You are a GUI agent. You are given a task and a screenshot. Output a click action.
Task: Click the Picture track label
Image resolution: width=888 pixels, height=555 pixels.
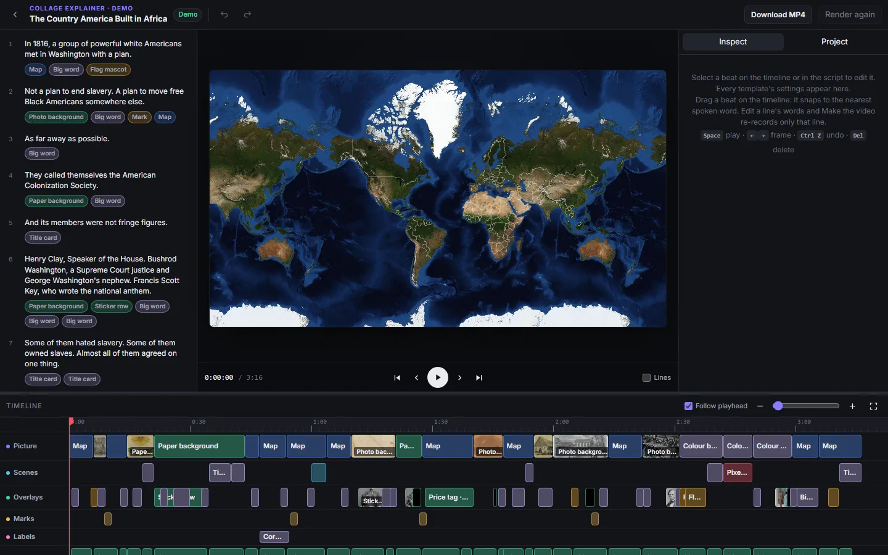tap(25, 446)
